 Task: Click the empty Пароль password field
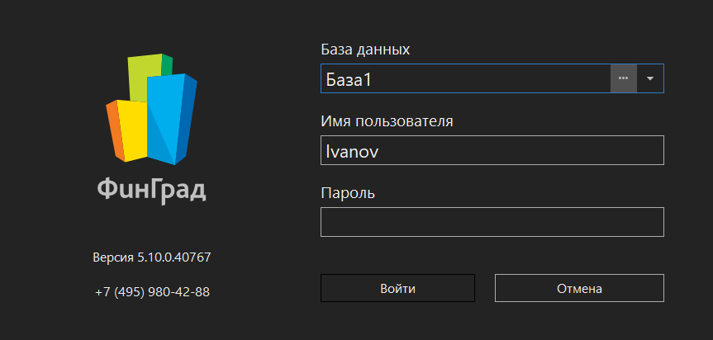[x=492, y=222]
